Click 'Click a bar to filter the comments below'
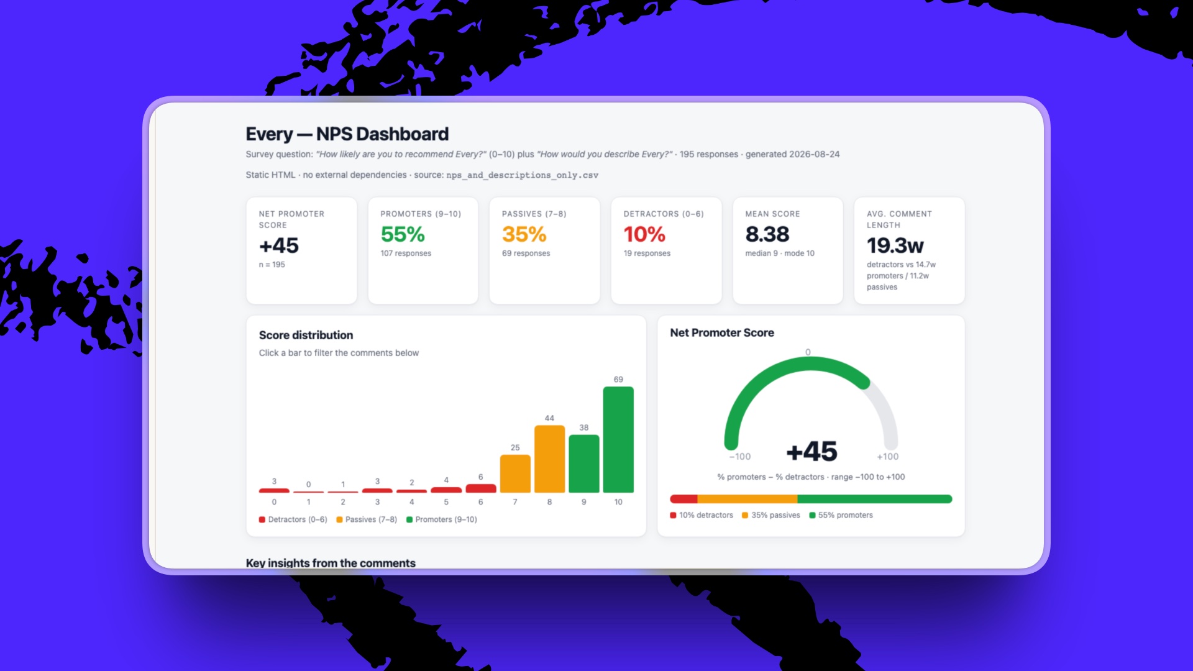This screenshot has width=1193, height=671. pos(339,353)
